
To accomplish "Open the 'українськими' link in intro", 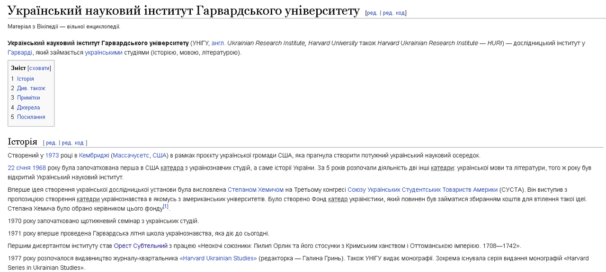I will [x=104, y=52].
